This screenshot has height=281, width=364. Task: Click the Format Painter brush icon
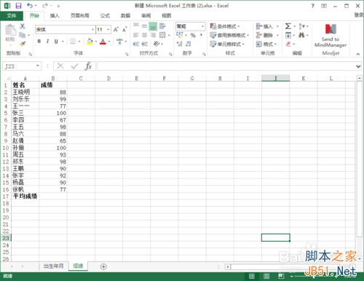click(x=23, y=44)
